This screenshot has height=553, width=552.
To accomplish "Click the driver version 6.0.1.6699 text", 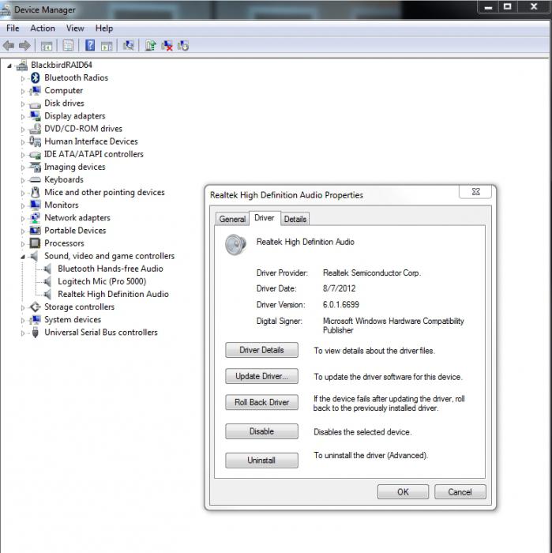I will click(341, 304).
